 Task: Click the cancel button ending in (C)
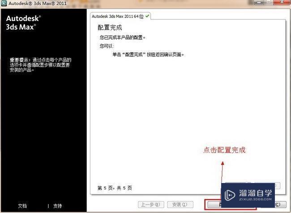[280, 204]
